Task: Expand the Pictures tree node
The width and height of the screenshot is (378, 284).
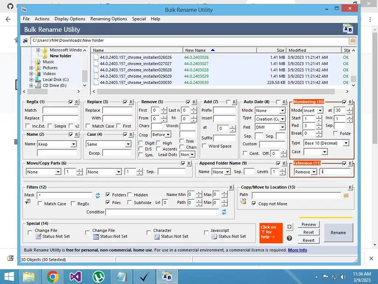Action: pos(31,68)
